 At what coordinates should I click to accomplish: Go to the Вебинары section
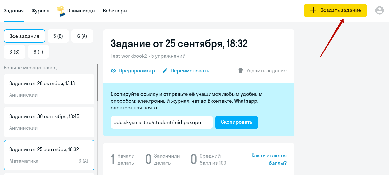[x=115, y=11]
